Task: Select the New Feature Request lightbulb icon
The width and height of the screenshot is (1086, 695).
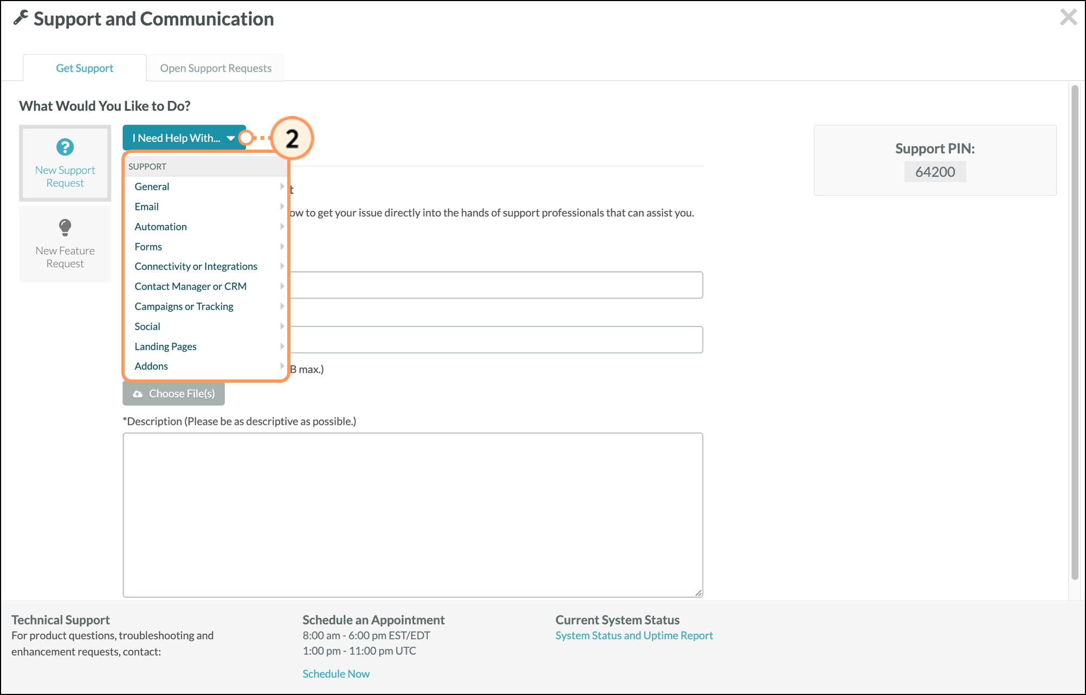Action: click(65, 227)
